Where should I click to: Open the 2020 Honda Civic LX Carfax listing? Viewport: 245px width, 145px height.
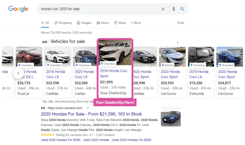(84, 74)
